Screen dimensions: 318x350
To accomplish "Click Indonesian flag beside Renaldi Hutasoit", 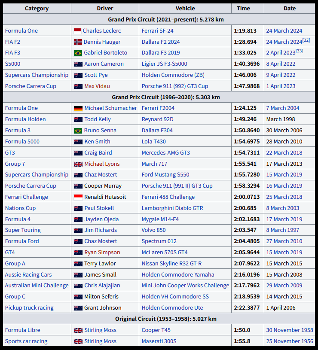I will pyautogui.click(x=78, y=197).
